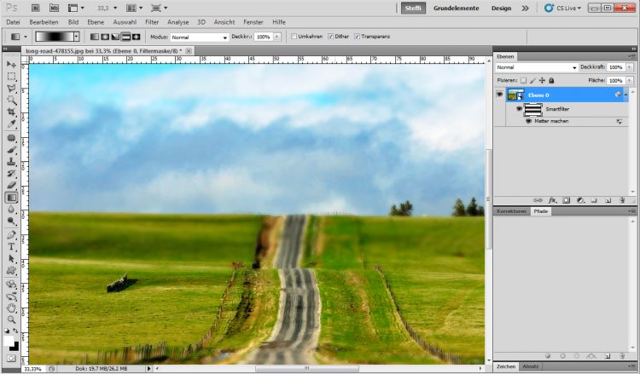Launch Mini Bridge from top bar
Screen dimensions: 640x374
click(x=55, y=8)
